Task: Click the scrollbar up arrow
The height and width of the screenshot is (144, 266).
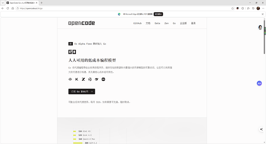Action: (264, 19)
